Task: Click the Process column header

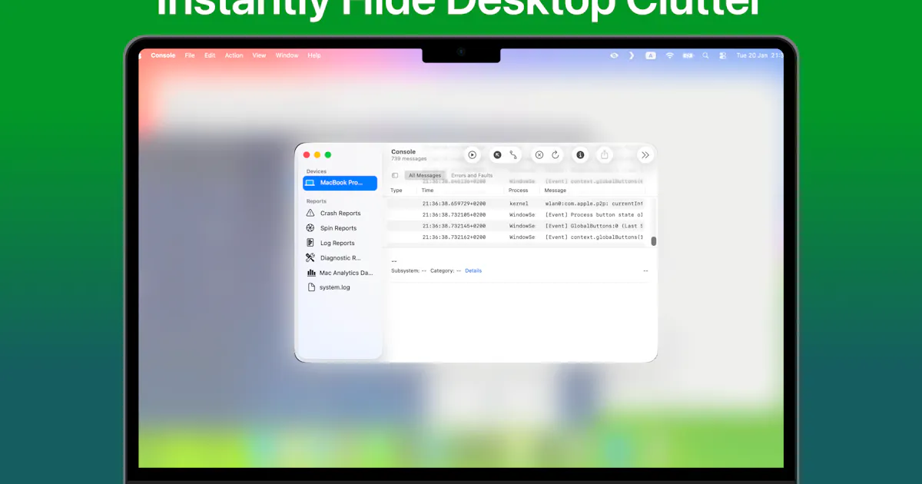Action: pyautogui.click(x=519, y=190)
